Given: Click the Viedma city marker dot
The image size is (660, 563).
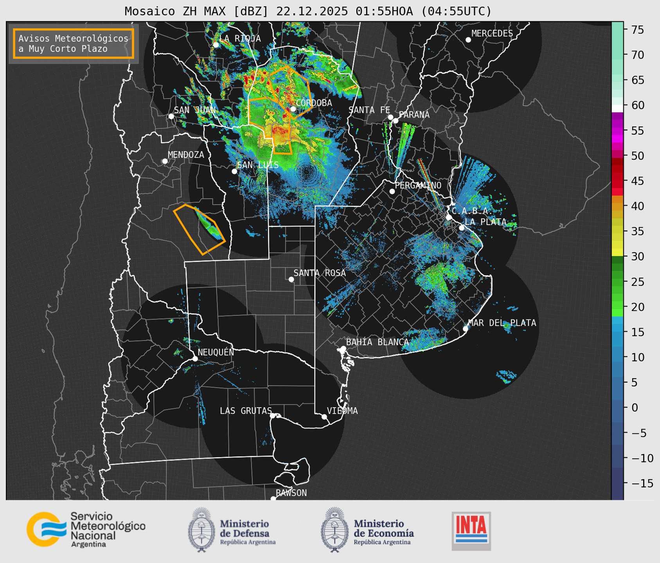Looking at the screenshot, I should click(324, 417).
